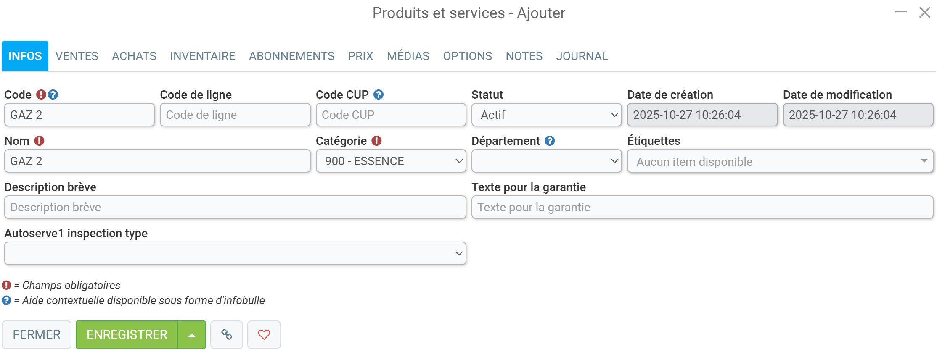Go to the PRIX tab
Image resolution: width=937 pixels, height=352 pixels.
[x=360, y=56]
